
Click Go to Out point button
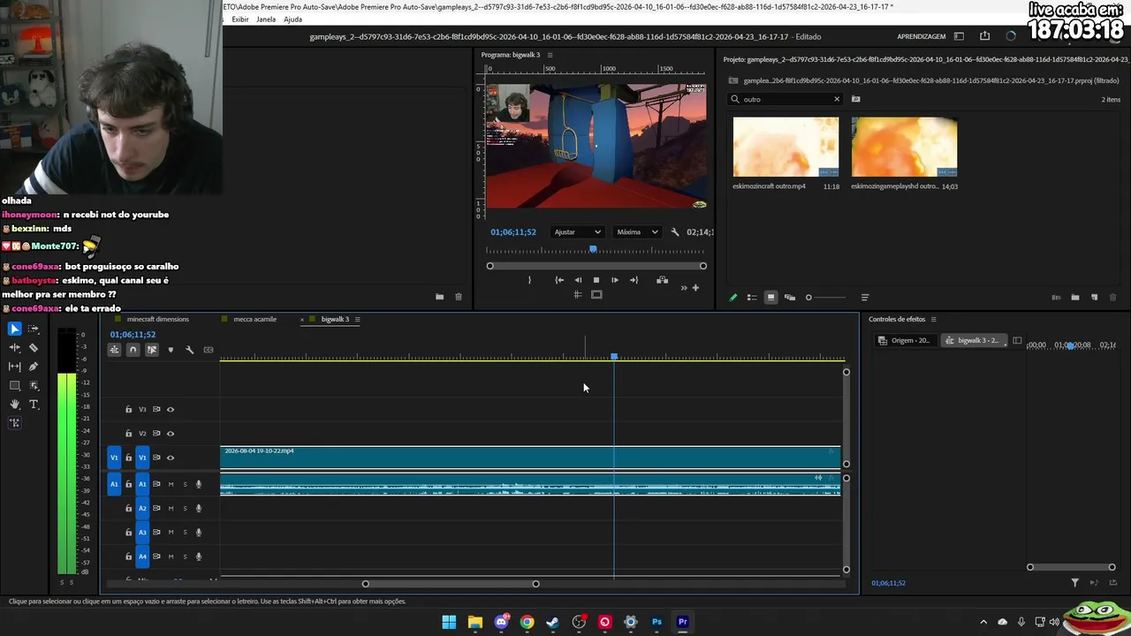(x=634, y=280)
